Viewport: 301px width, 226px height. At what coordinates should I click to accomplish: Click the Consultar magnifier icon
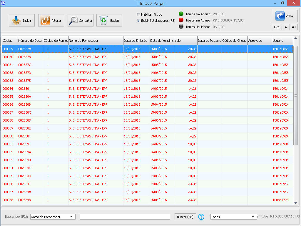click(x=73, y=21)
